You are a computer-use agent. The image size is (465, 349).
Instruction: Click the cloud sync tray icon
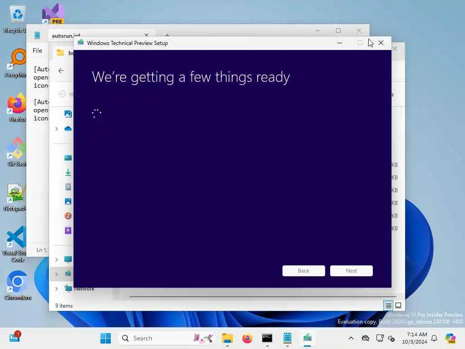tap(366, 338)
